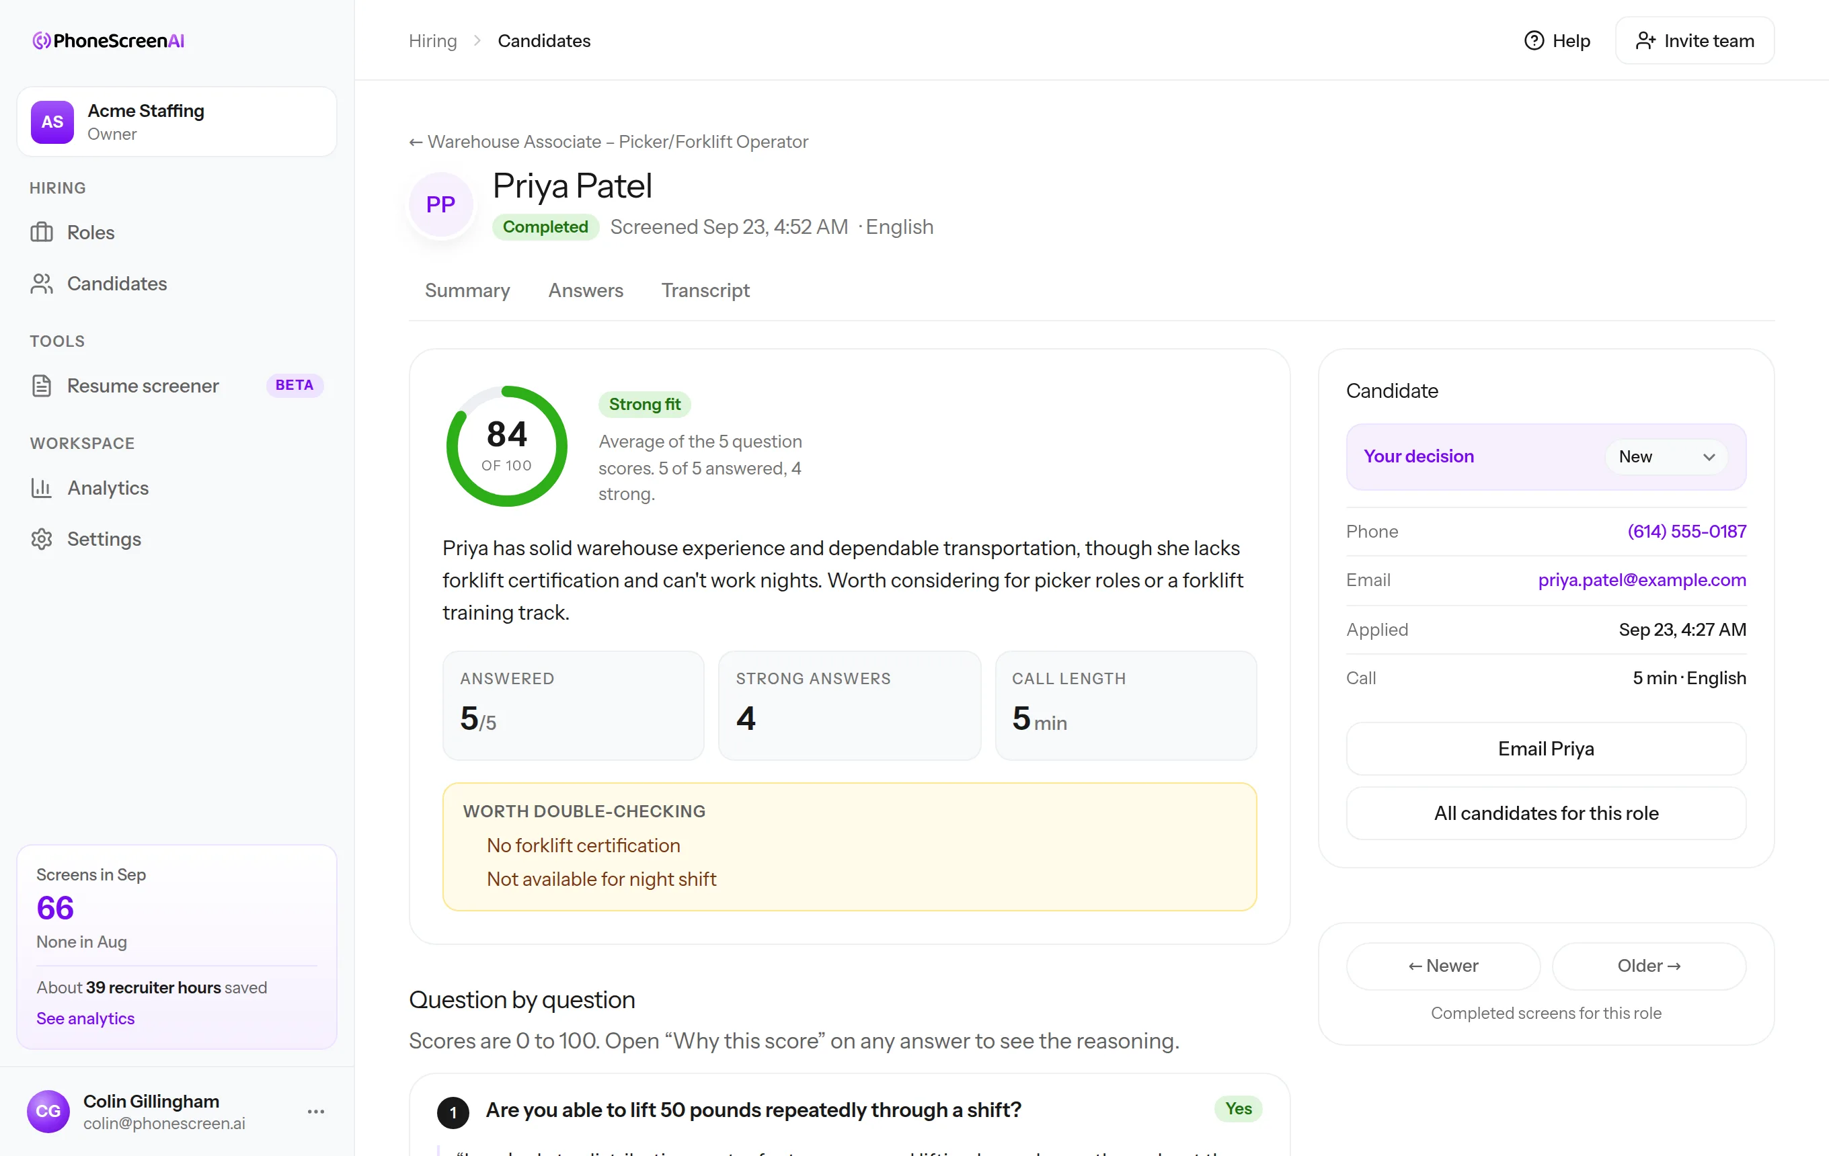Call the phone number (614) 555-0187
This screenshot has width=1829, height=1156.
click(1686, 532)
